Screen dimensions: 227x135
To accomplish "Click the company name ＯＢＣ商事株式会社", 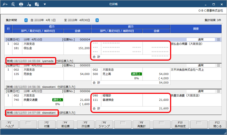I will [x=211, y=10].
